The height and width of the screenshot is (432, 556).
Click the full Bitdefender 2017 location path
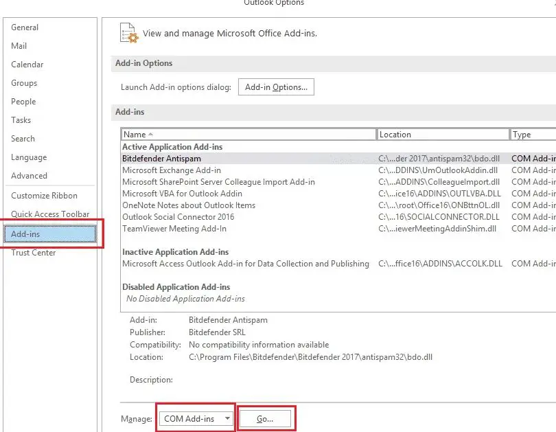[311, 357]
